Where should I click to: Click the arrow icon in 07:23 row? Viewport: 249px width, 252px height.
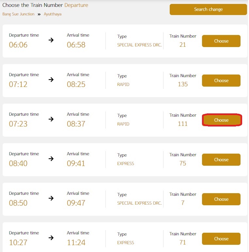click(x=51, y=119)
